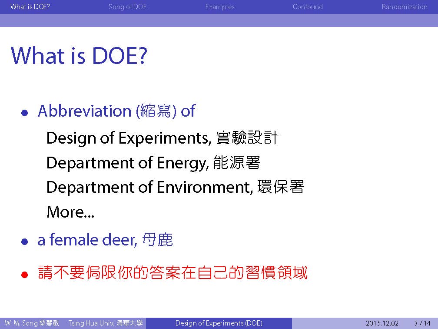Viewport: 438px width, 329px height.
Task: Open the 'What is DOE?' navigation section
Action: click(30, 7)
